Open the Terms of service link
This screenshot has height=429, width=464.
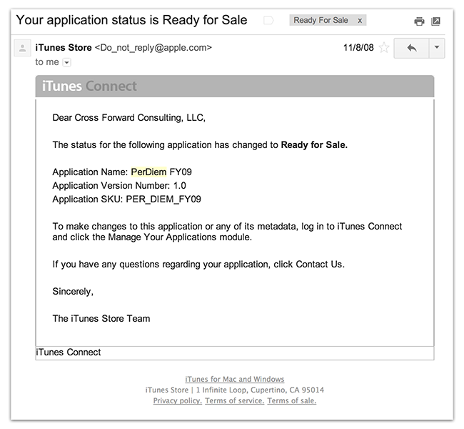(235, 400)
